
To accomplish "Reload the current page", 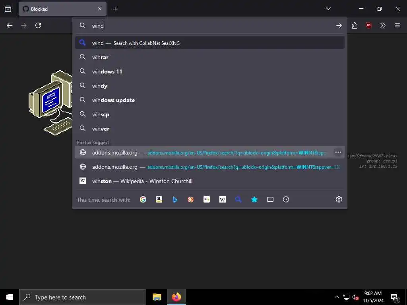I will coord(38,25).
